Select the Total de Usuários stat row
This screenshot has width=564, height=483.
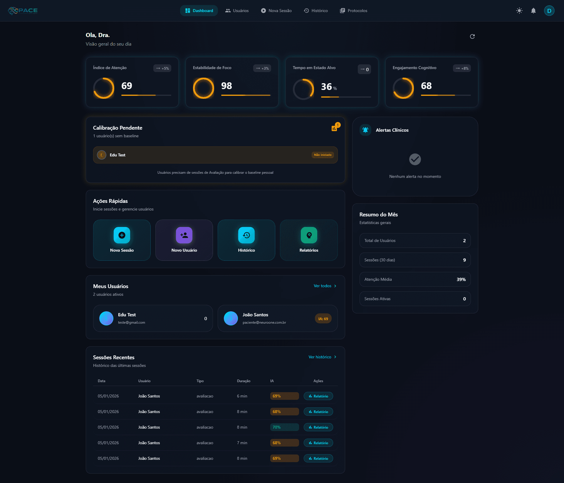[x=415, y=240]
